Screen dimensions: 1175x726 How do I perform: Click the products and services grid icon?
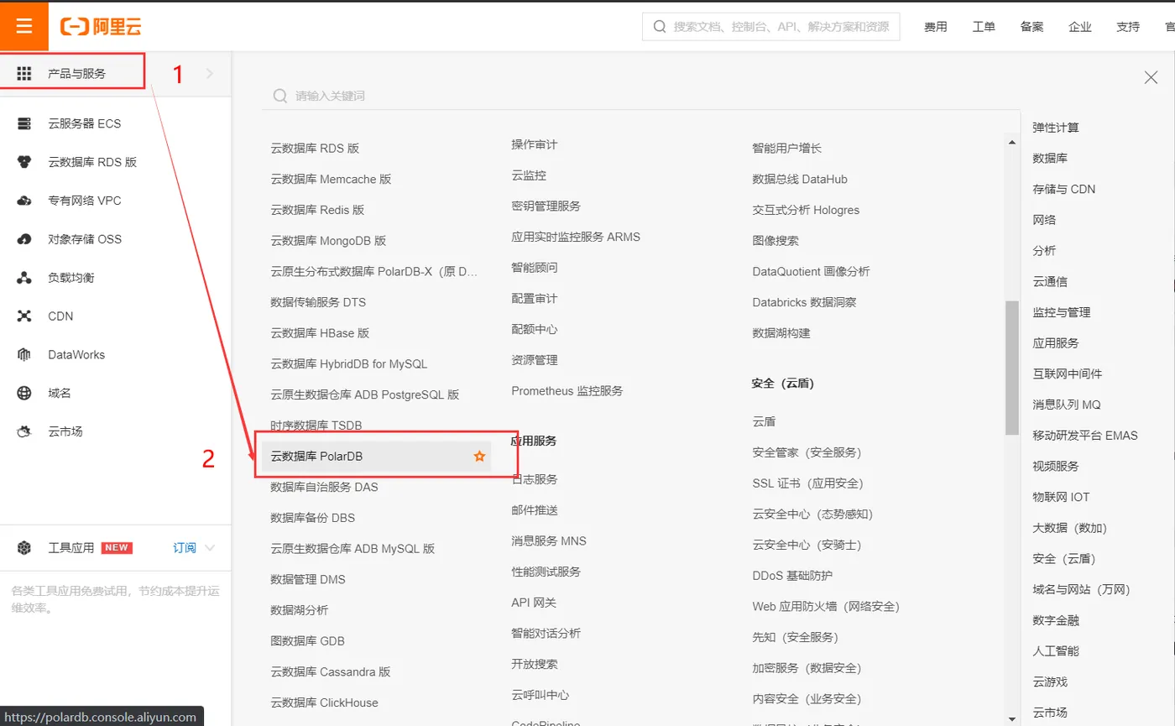(24, 74)
